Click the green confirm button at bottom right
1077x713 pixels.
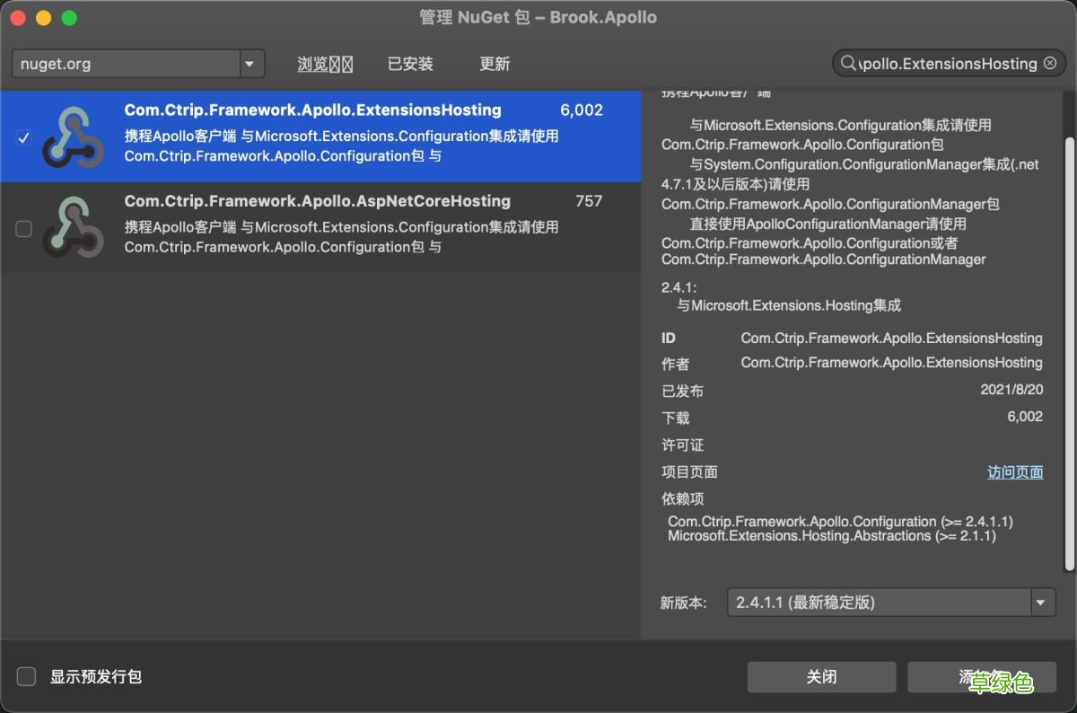[x=985, y=676]
